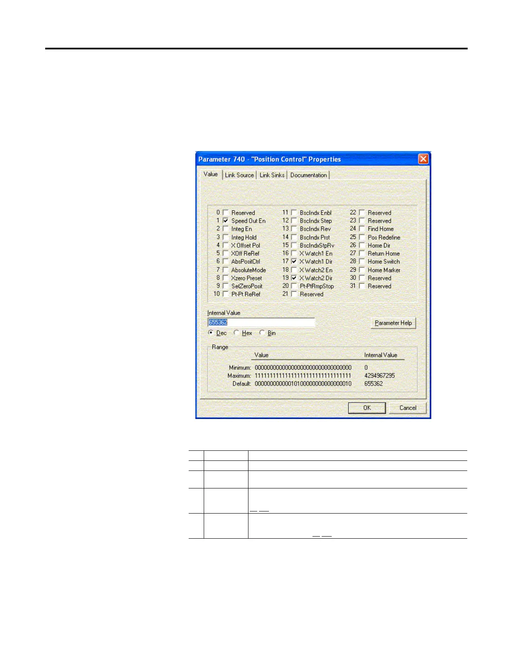Uncheck bit 17 X Watch1 Dir
Image resolution: width=512 pixels, height=663 pixels.
point(294,262)
